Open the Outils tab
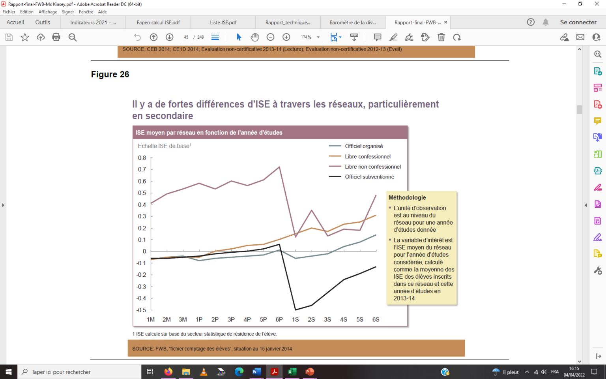 click(43, 22)
